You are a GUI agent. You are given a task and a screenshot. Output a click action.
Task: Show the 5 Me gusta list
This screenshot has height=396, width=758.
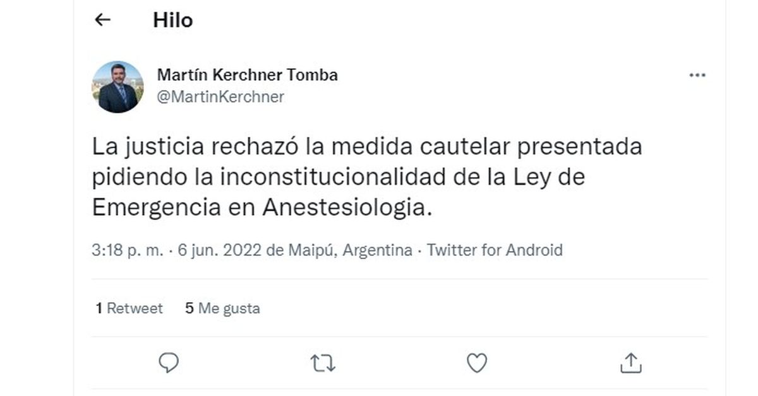222,308
